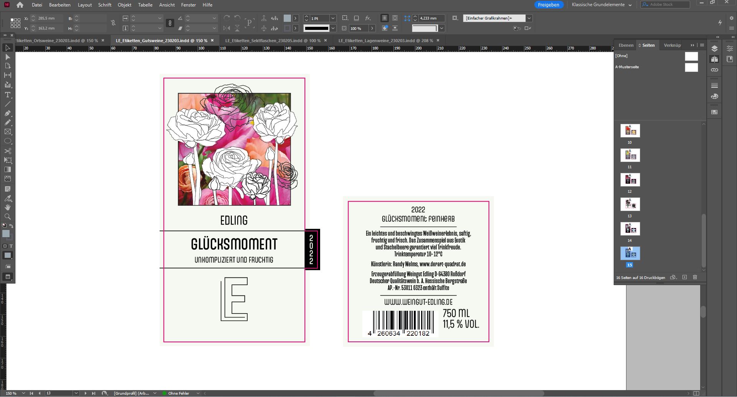
Task: Open page number dropdown in status bar
Action: (76, 393)
